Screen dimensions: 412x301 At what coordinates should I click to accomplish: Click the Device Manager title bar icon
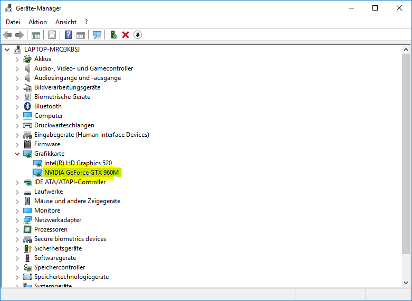click(x=8, y=8)
